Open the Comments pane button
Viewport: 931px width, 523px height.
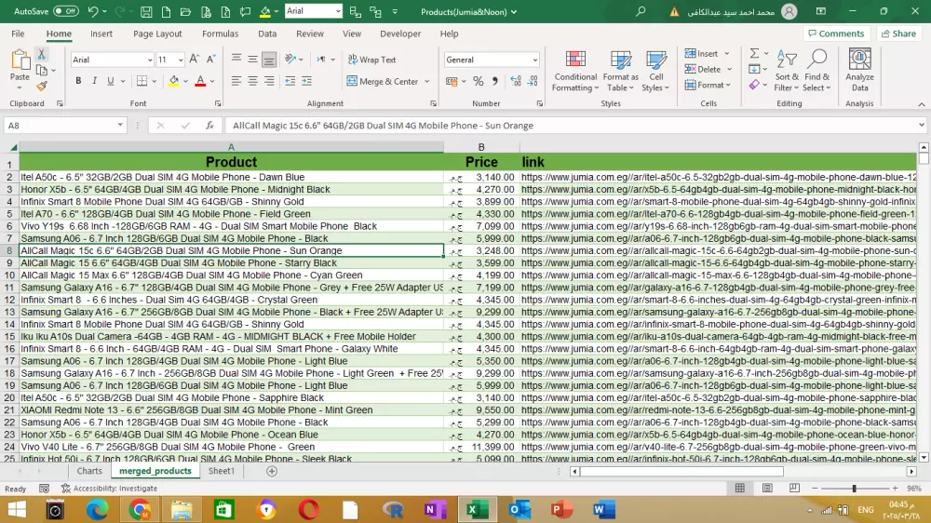pyautogui.click(x=835, y=34)
